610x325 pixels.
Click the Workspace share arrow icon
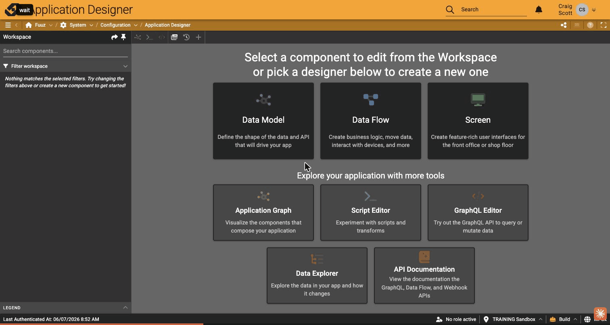pos(115,37)
